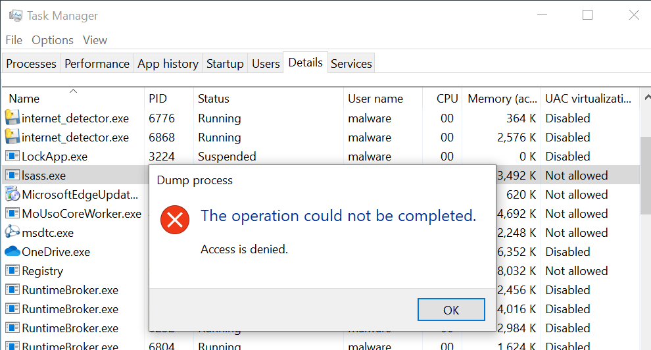Click the Task Manager title bar icon

point(15,16)
